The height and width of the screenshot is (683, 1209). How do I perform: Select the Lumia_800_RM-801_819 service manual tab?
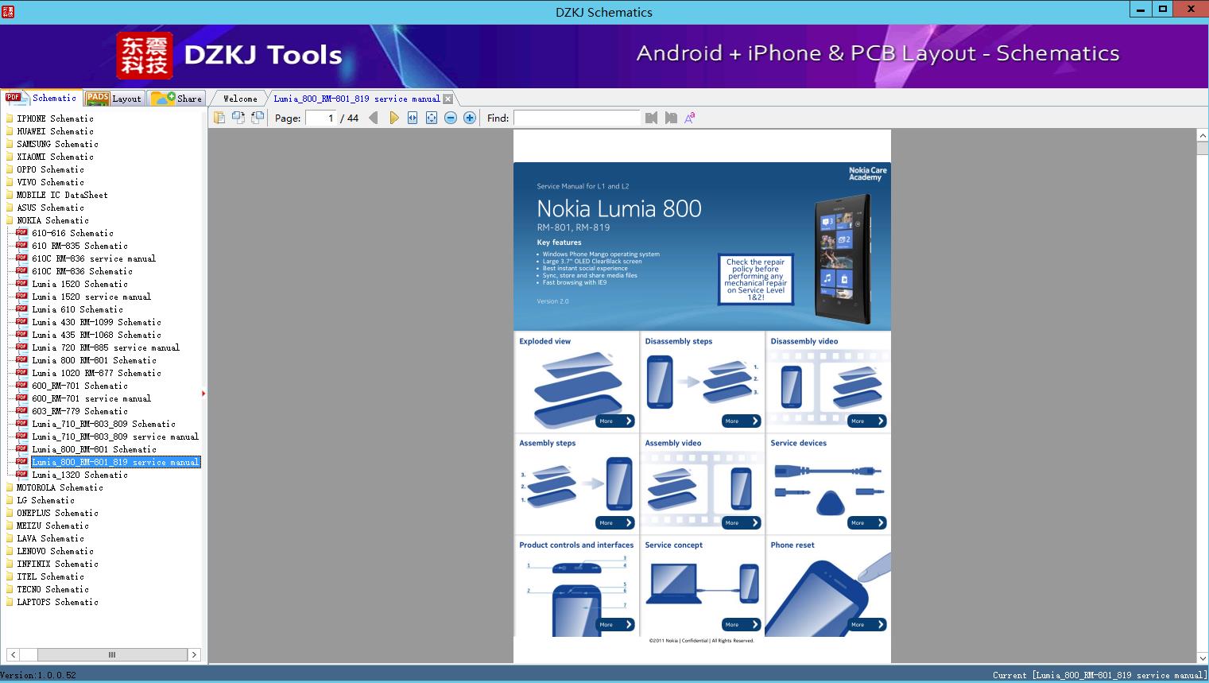356,99
